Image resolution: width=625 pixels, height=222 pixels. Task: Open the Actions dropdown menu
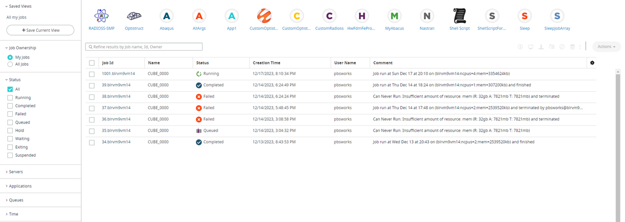coord(607,46)
